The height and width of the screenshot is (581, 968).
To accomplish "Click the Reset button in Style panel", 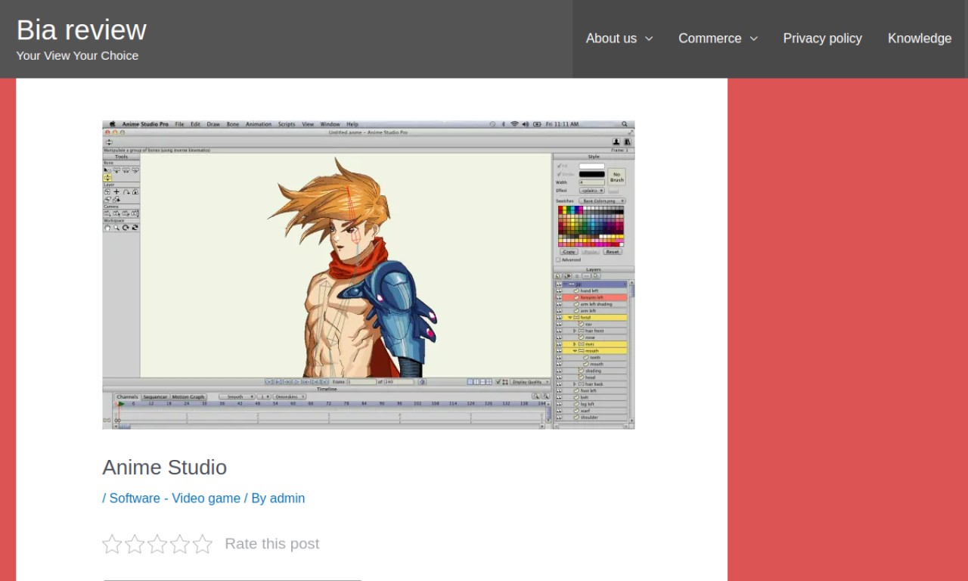I will pos(613,252).
